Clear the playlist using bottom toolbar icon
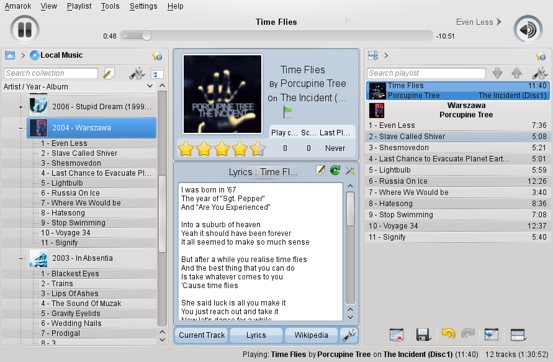553x362 pixels. click(x=397, y=335)
